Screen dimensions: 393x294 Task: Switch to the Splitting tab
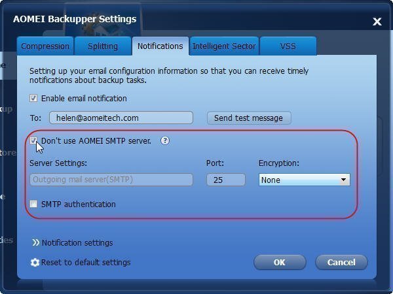103,46
